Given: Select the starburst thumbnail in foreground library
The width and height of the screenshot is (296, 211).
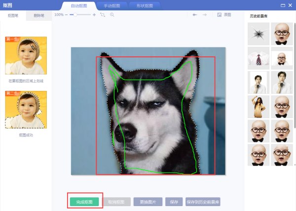Looking at the screenshot, I should pyautogui.click(x=259, y=34).
